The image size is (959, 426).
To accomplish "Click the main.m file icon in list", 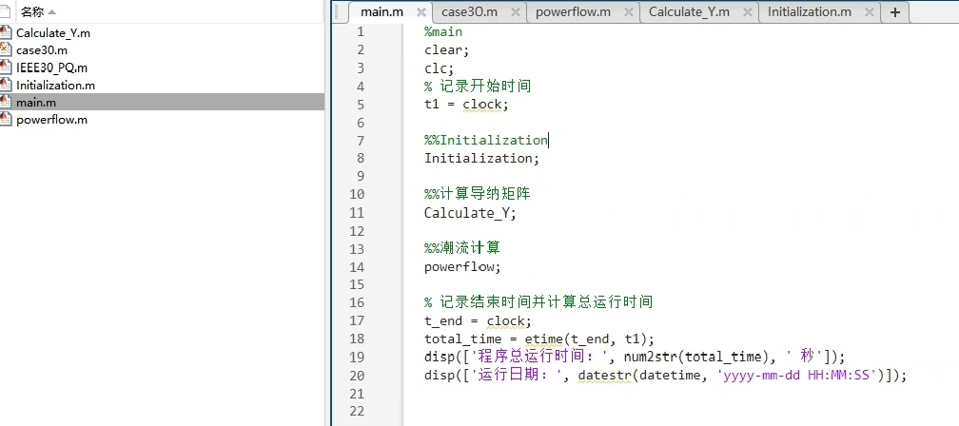I will click(6, 102).
